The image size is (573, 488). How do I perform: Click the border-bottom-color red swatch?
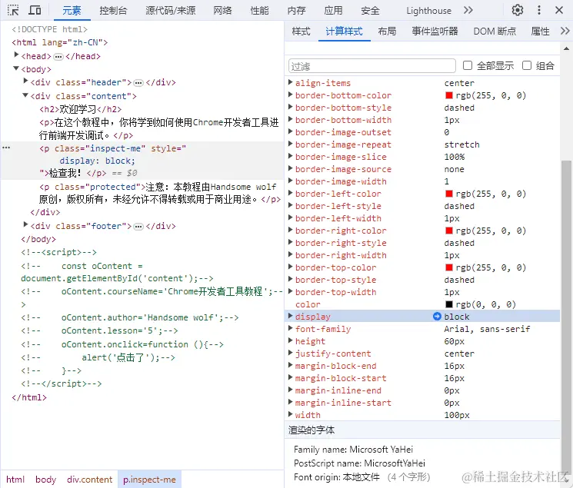tap(449, 95)
